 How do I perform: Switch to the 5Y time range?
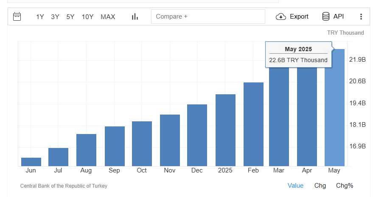70,17
